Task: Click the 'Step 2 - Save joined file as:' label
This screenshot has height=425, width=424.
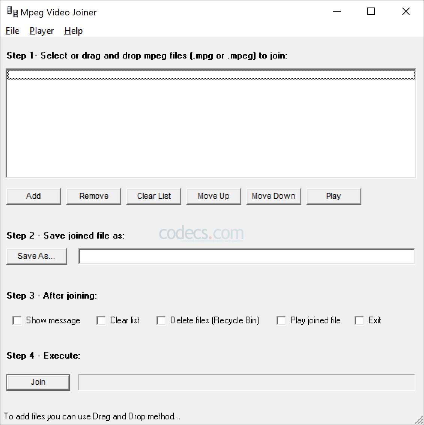Action: coord(66,236)
